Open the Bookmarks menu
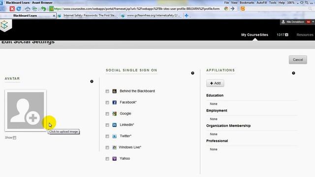The height and width of the screenshot is (177, 315). click(247, 2)
